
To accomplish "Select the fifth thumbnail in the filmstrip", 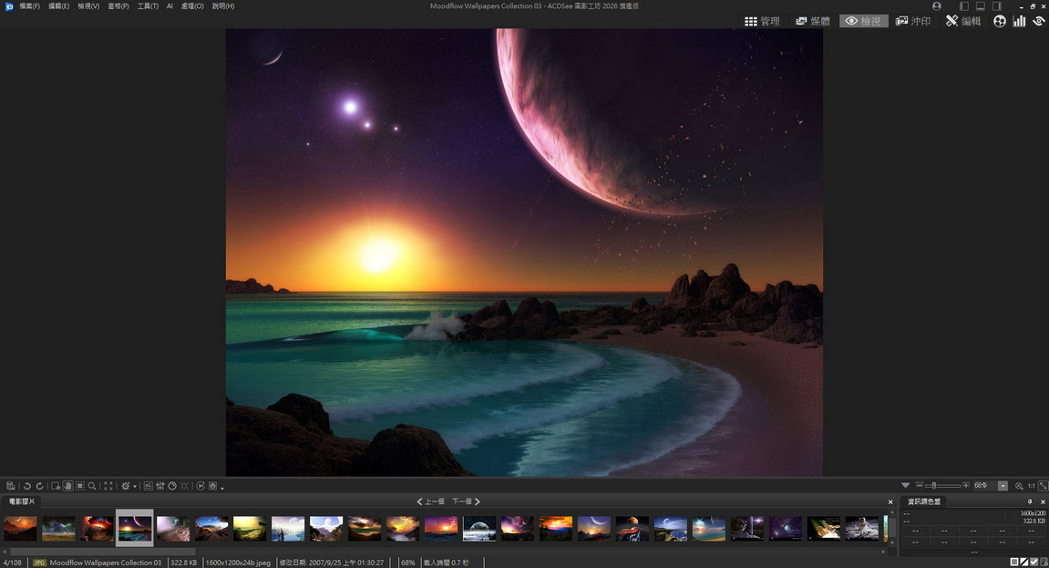I will click(x=173, y=527).
